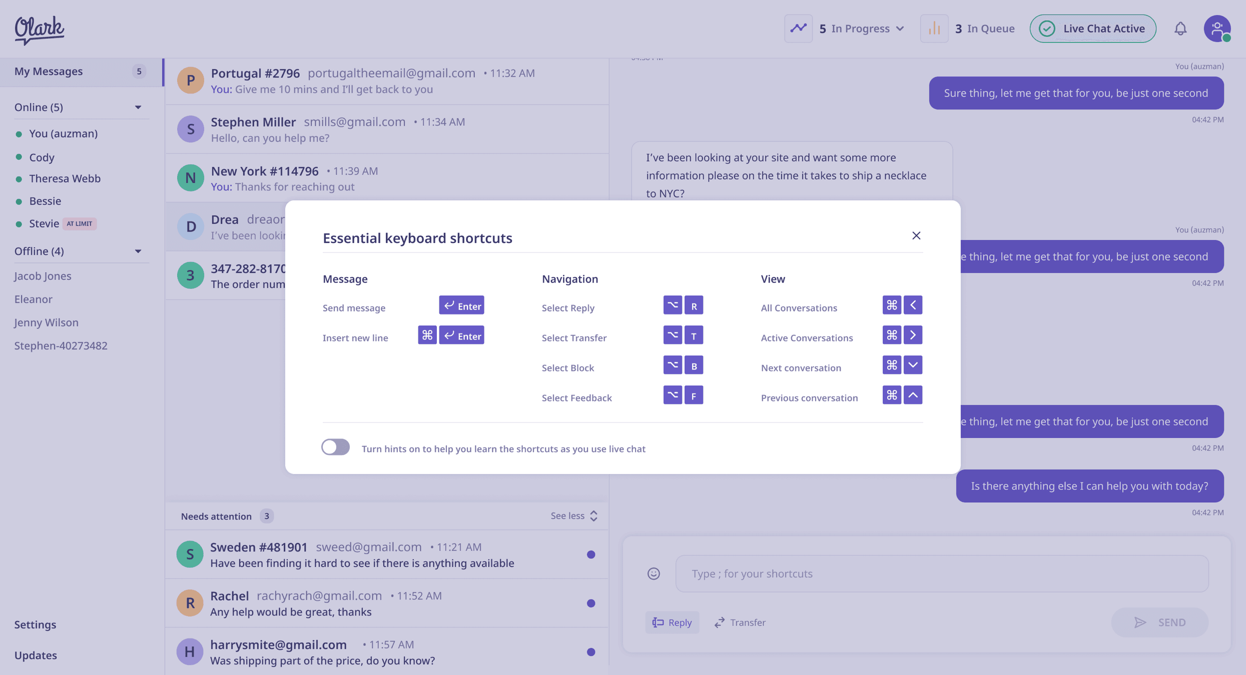This screenshot has height=675, width=1246.
Task: Click left arrow key for All Conversations
Action: 913,305
